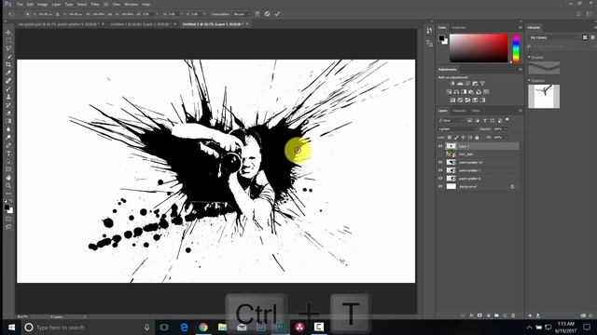Hide the paint-splatter 6 layer
Screen dimensions: 597x335
[x=440, y=179]
